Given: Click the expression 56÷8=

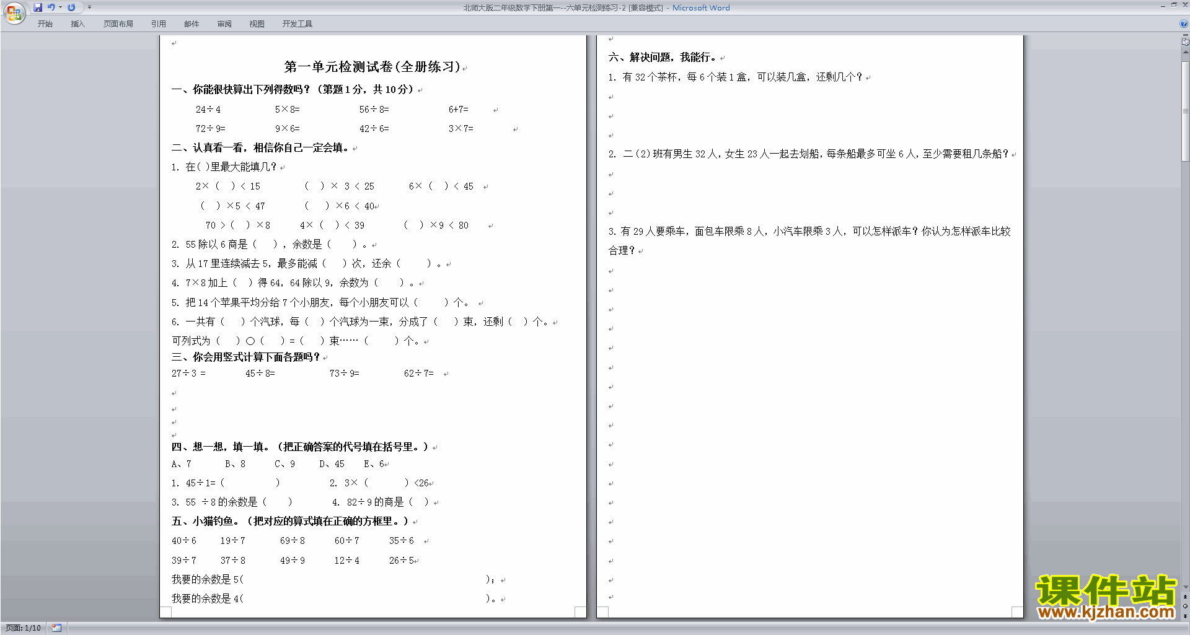Looking at the screenshot, I should tap(374, 110).
